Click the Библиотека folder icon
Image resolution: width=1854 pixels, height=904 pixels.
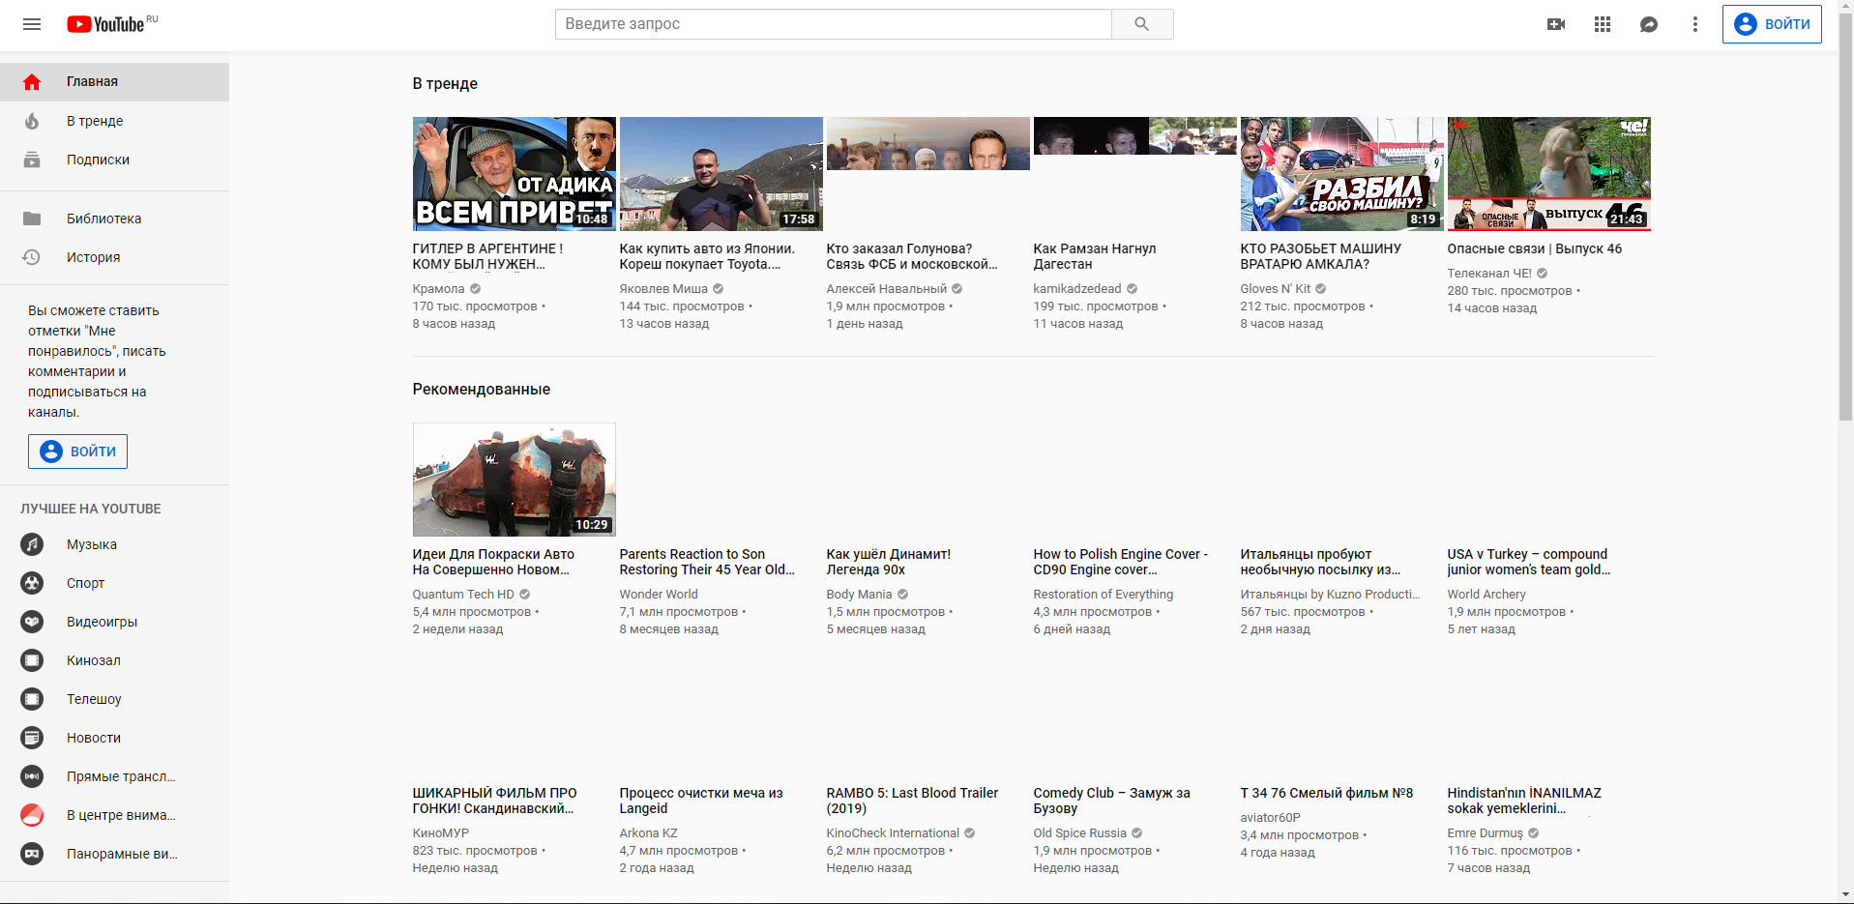tap(32, 219)
